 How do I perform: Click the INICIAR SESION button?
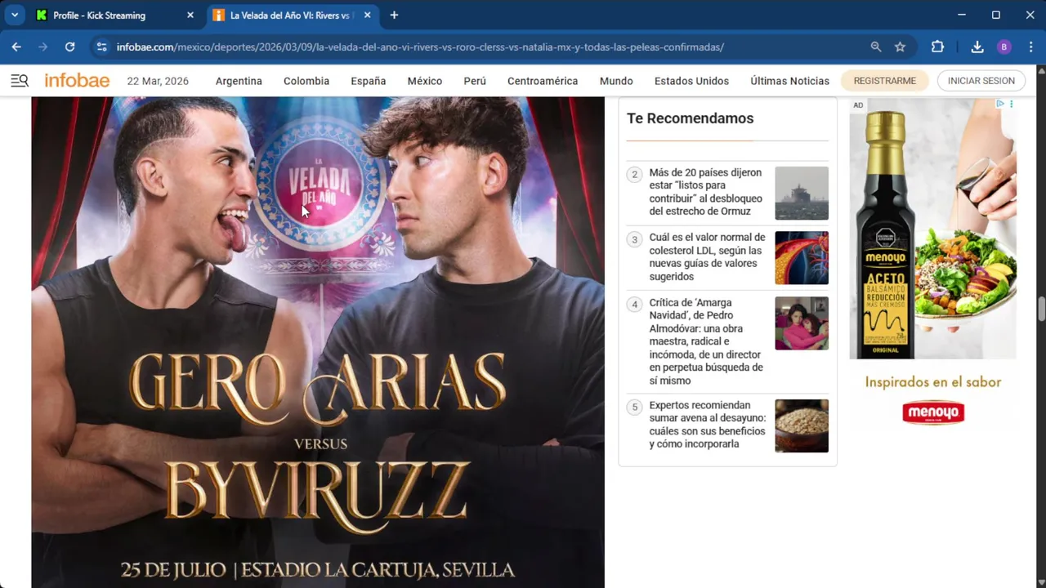(x=981, y=81)
